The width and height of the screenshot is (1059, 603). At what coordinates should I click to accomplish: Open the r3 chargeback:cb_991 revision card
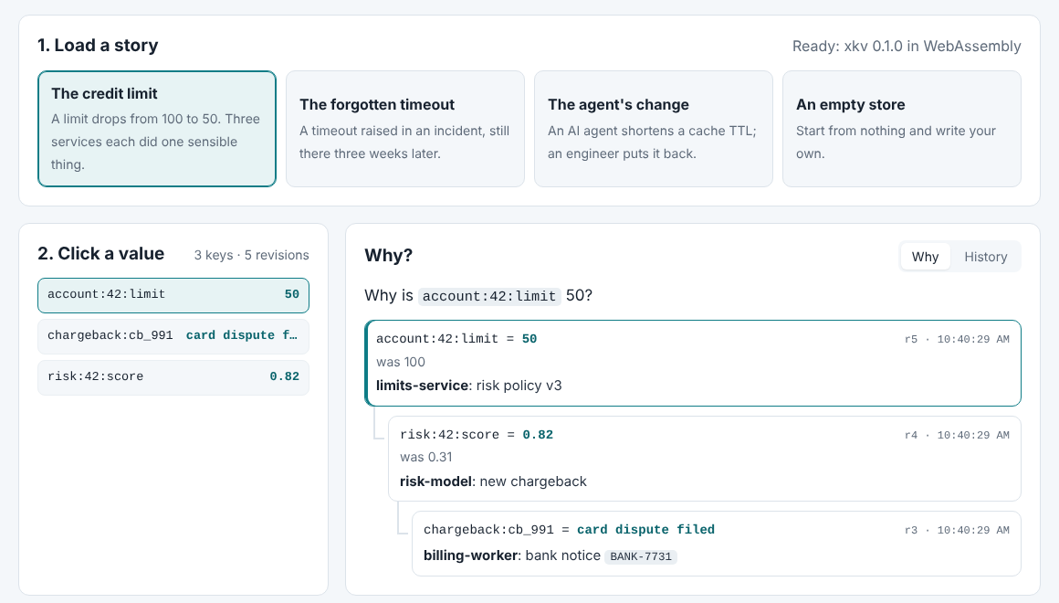point(717,544)
